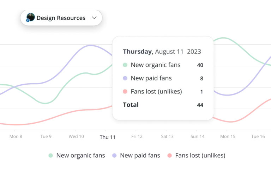Click purple New paid fans dot in tooltip

point(125,78)
